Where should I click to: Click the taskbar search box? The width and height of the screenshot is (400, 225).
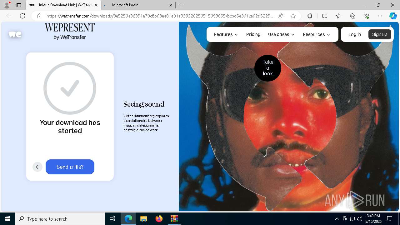60,219
